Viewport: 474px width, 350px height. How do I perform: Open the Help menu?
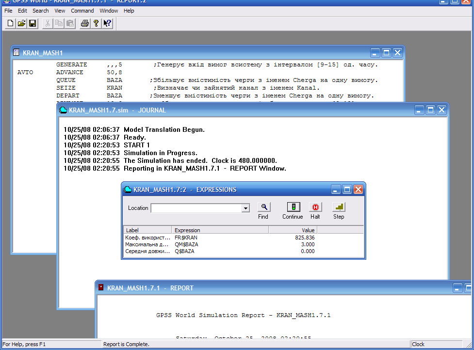click(x=129, y=11)
